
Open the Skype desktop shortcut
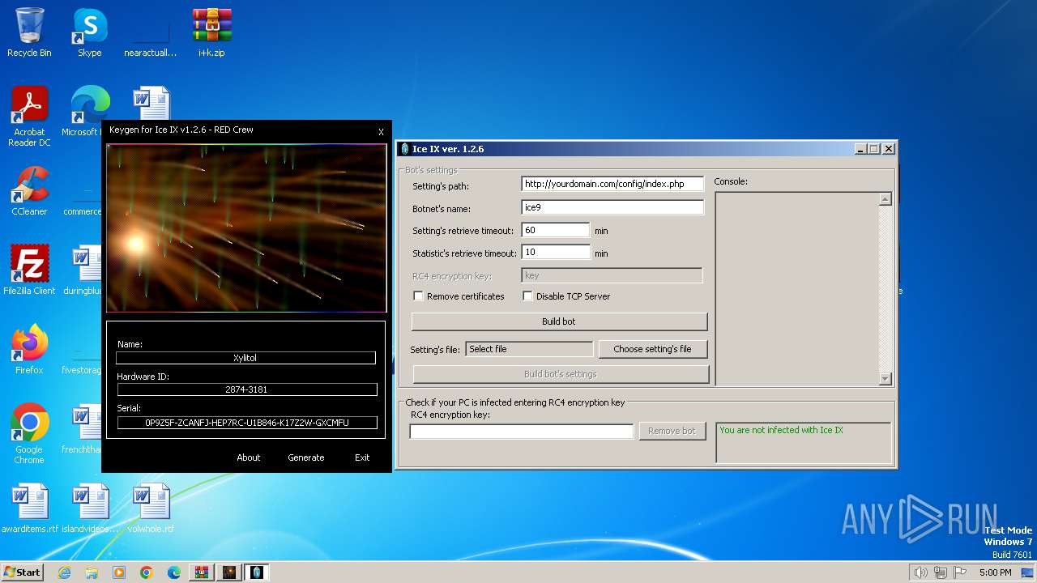tap(89, 32)
